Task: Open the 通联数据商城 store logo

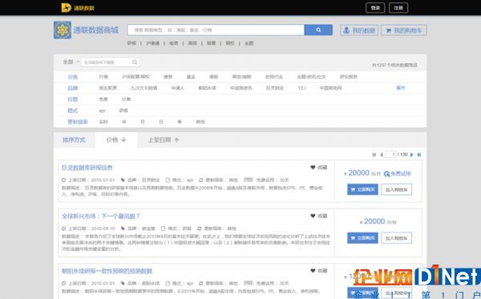Action: [x=87, y=30]
